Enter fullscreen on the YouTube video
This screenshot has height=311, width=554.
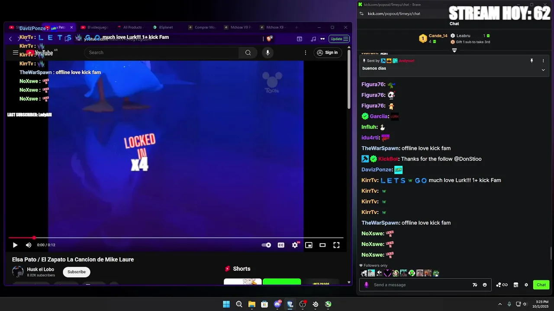[336, 245]
